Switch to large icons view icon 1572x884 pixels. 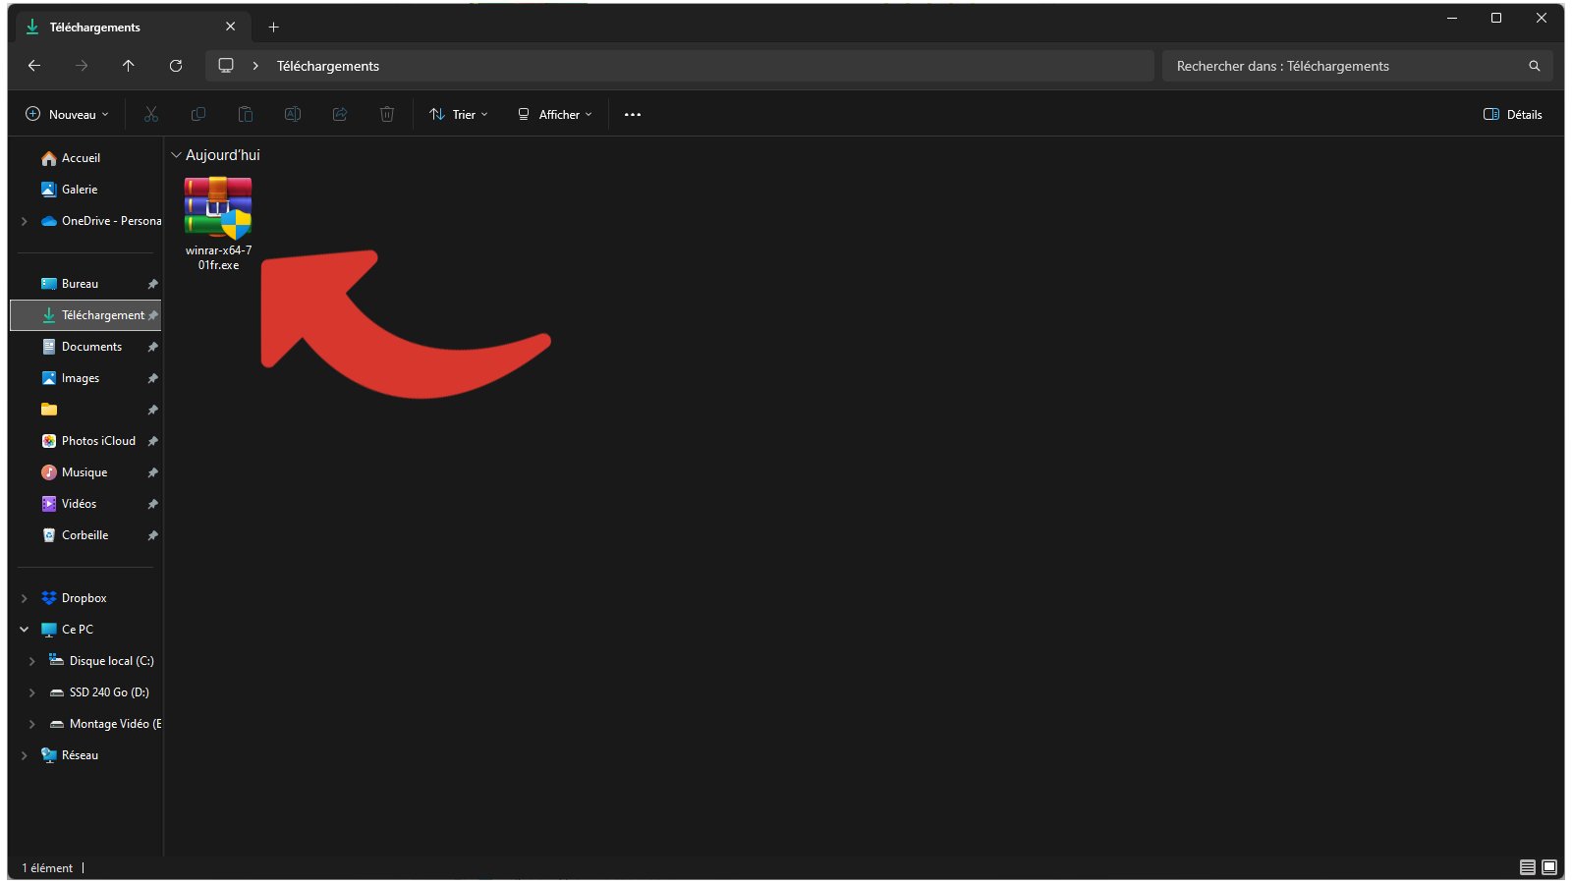coord(1549,867)
